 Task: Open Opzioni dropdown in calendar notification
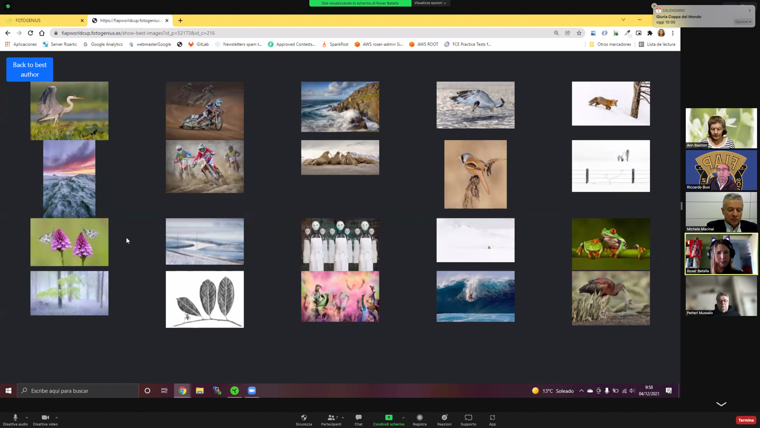(743, 22)
